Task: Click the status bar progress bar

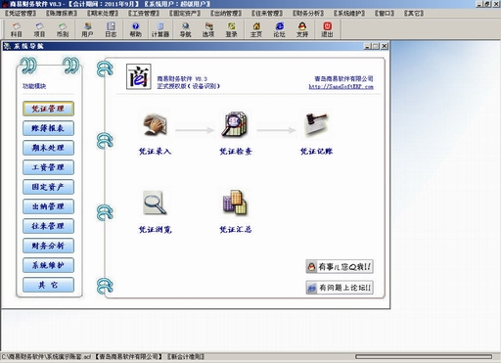Action: [x=424, y=357]
